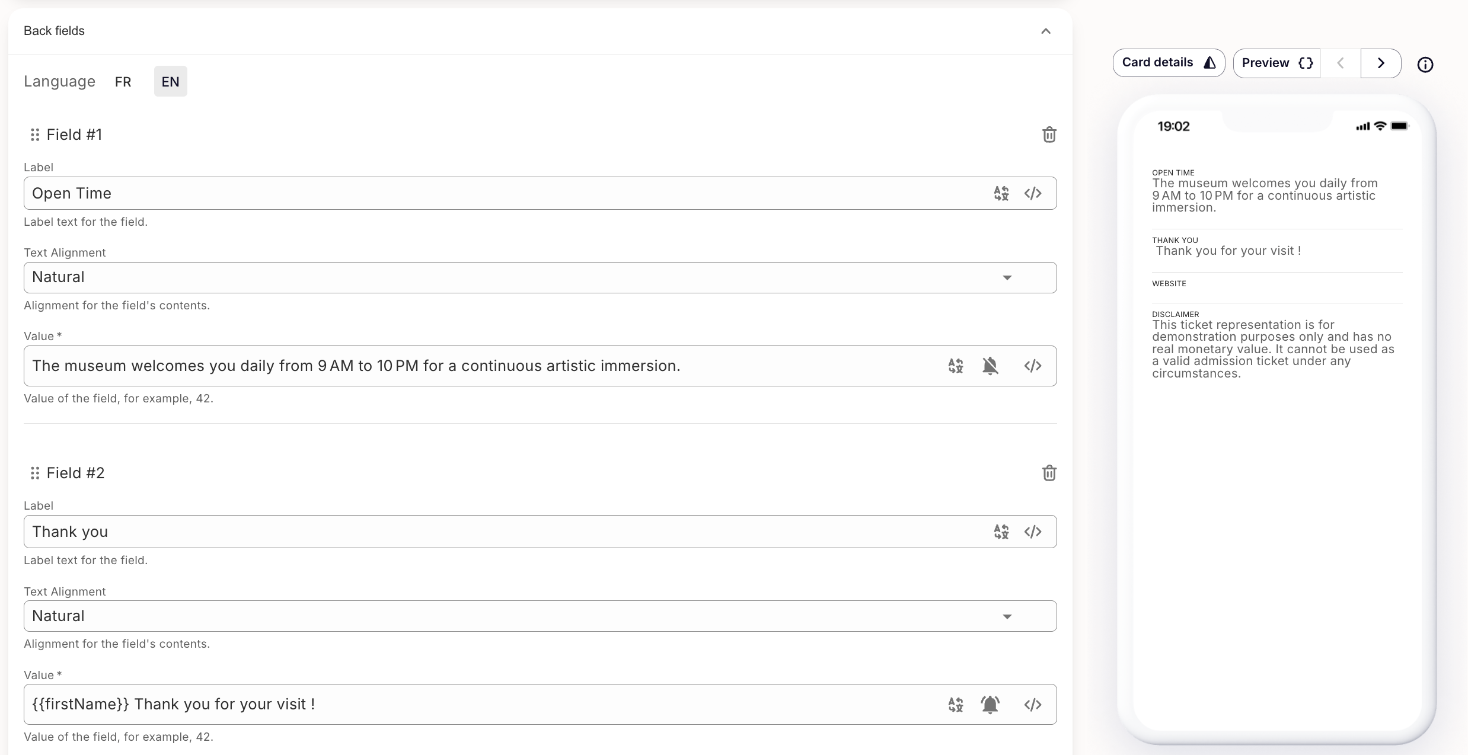Disable change notification bell for Field #2 value
The height and width of the screenshot is (755, 1468).
click(x=990, y=704)
